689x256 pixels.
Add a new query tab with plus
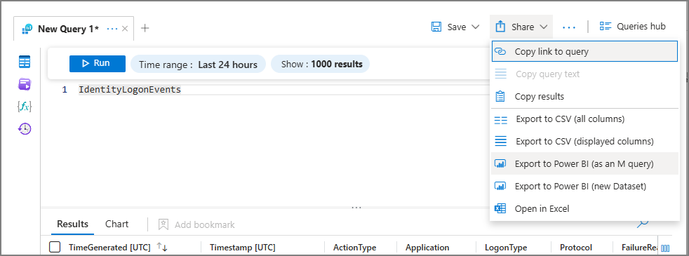pyautogui.click(x=145, y=28)
